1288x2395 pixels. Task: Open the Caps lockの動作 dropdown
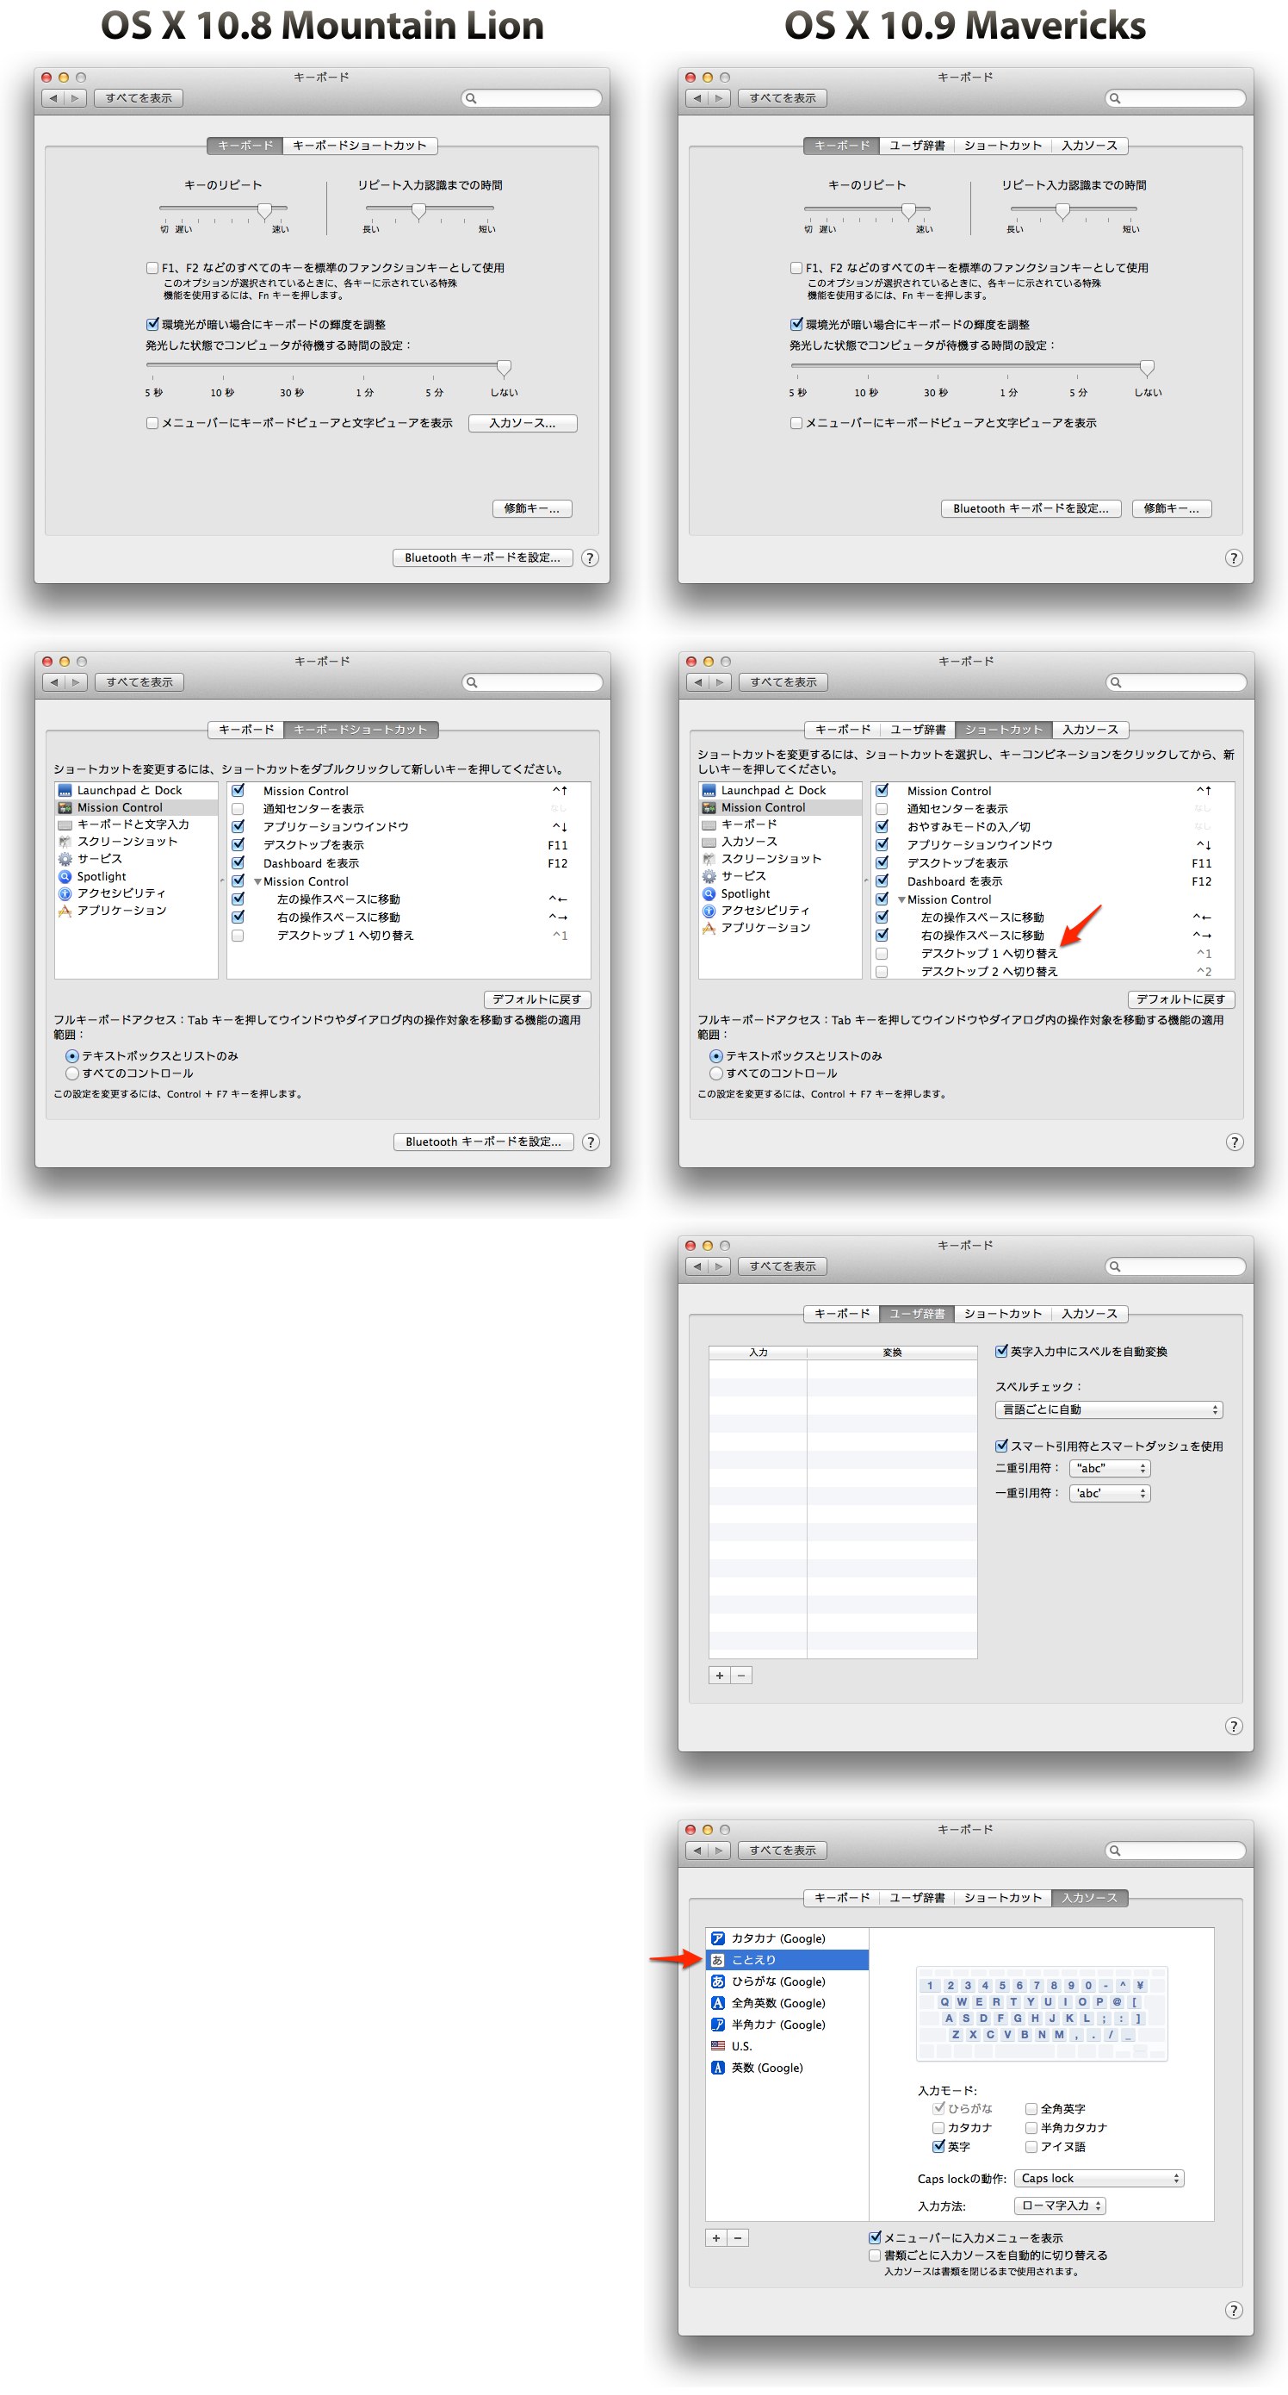[x=1099, y=2179]
